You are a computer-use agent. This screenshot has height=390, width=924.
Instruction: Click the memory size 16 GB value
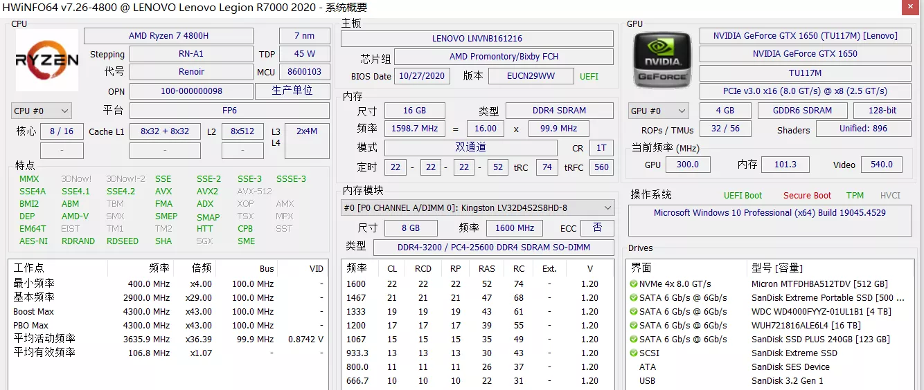pyautogui.click(x=414, y=111)
